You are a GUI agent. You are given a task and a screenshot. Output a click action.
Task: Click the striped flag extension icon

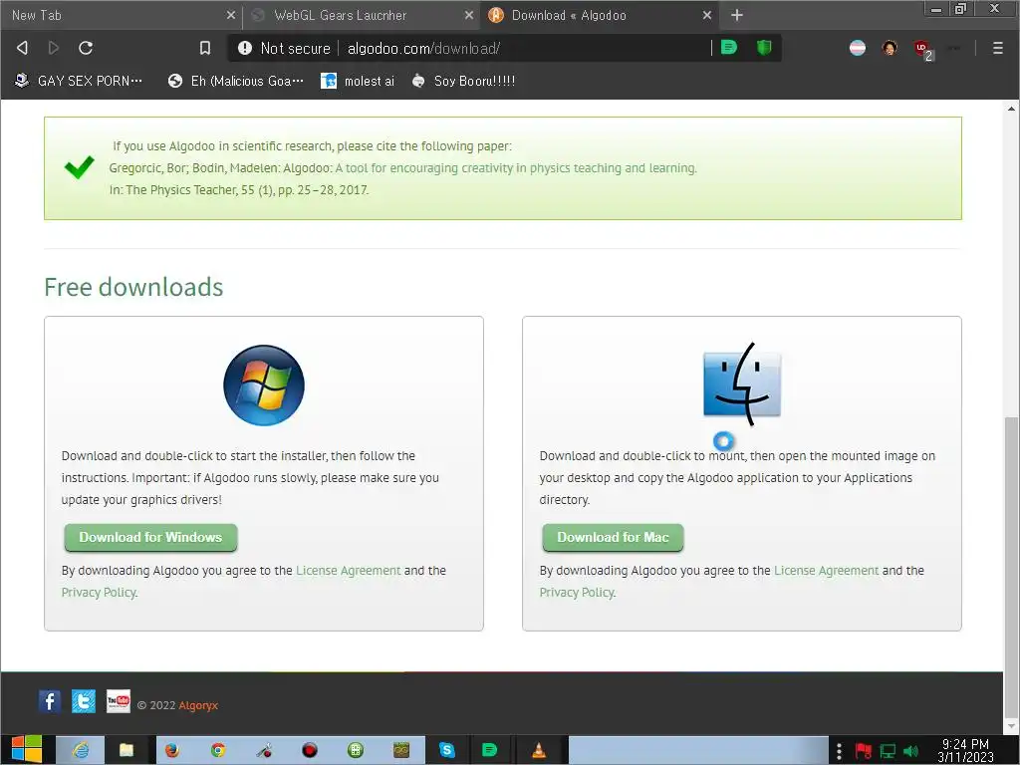(858, 48)
